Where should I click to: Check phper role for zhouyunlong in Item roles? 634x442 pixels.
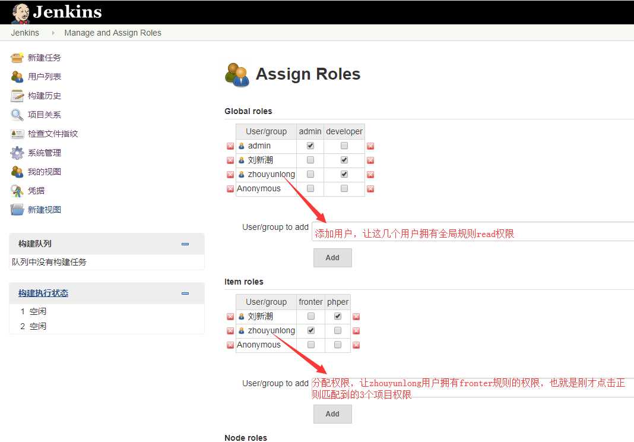pos(338,330)
